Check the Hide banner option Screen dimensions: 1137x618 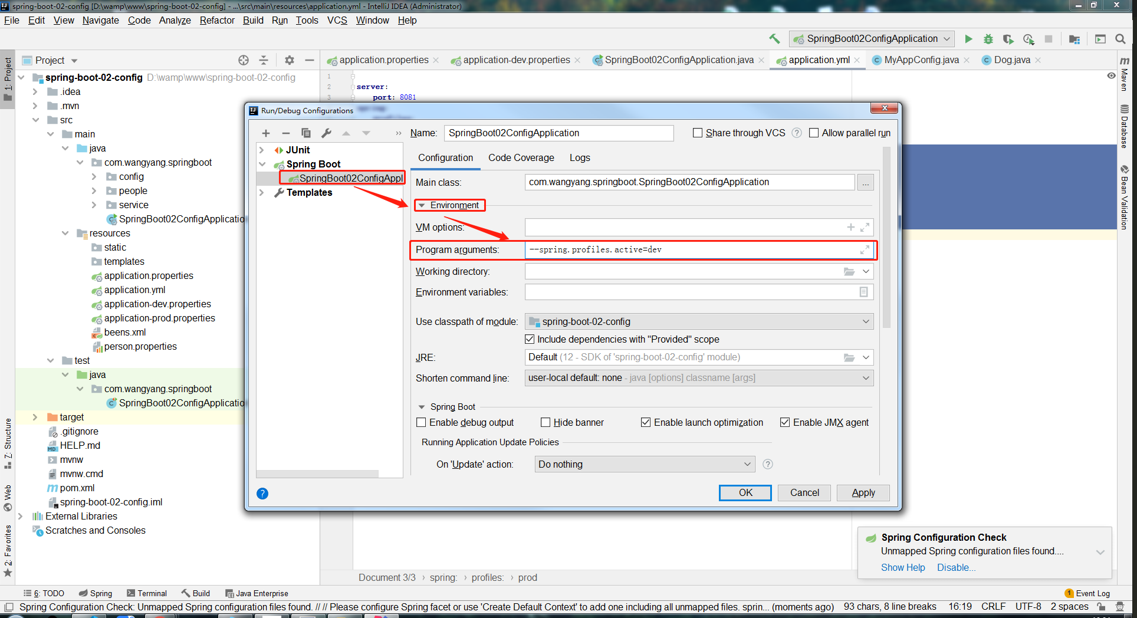546,423
